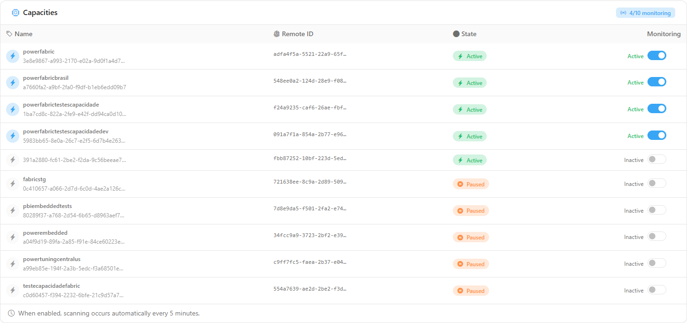Click the Capacities chip icon in header
The width and height of the screenshot is (687, 323).
16,13
